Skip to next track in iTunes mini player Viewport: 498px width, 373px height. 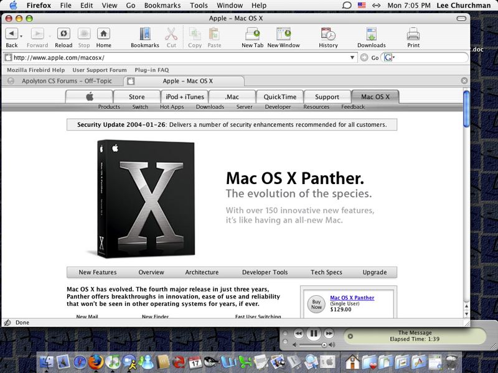click(x=329, y=334)
